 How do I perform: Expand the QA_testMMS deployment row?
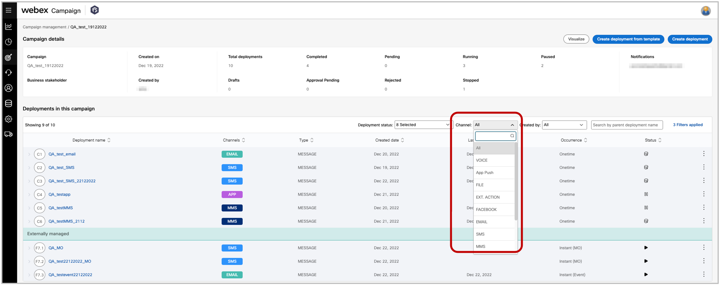click(29, 208)
